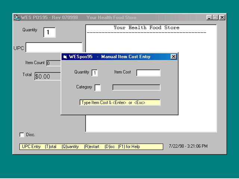Click '(T)otal' in the yellow status bar
The width and height of the screenshot is (239, 179).
tap(50, 147)
